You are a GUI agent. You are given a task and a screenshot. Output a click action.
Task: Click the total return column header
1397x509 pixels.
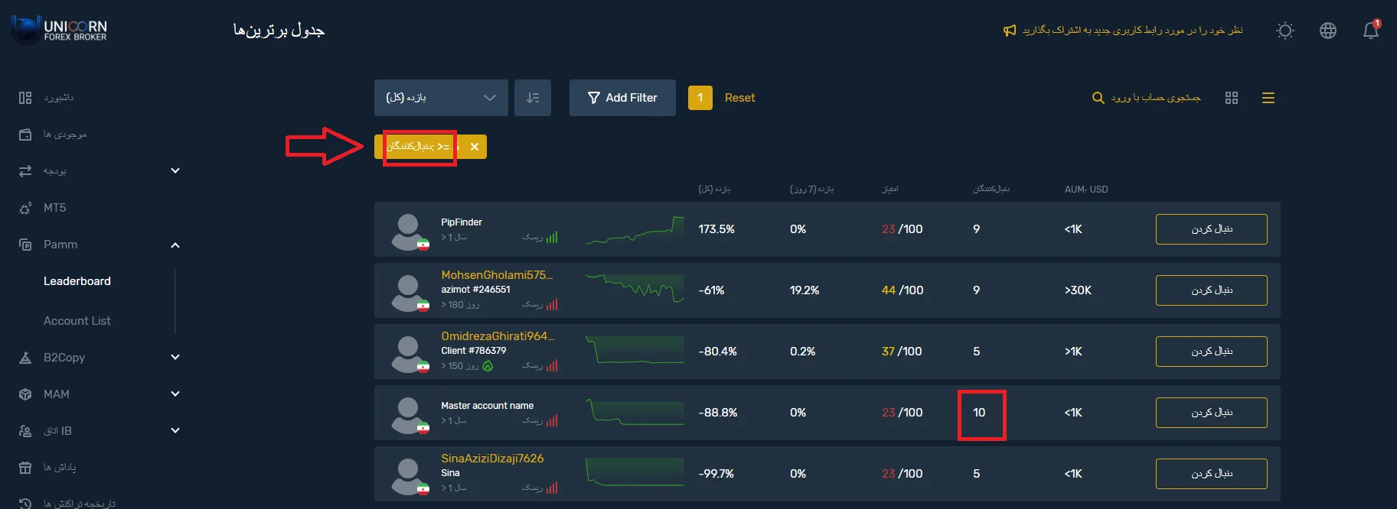point(714,190)
